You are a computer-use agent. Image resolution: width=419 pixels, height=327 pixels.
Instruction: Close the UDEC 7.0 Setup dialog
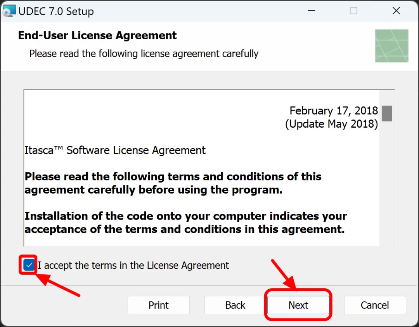click(396, 11)
